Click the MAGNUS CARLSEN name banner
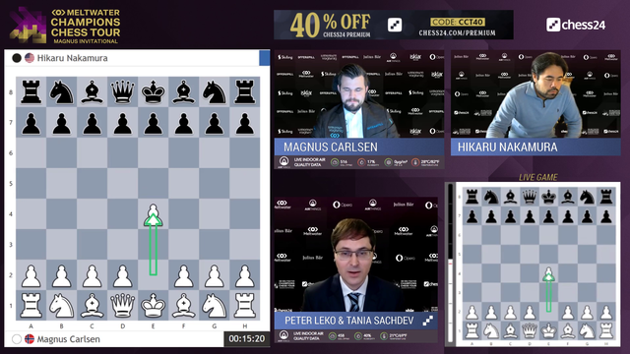This screenshot has height=354, width=630. click(359, 147)
